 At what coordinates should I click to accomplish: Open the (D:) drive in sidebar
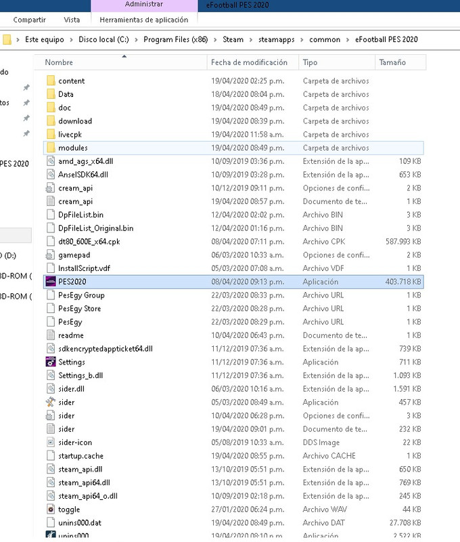point(8,255)
